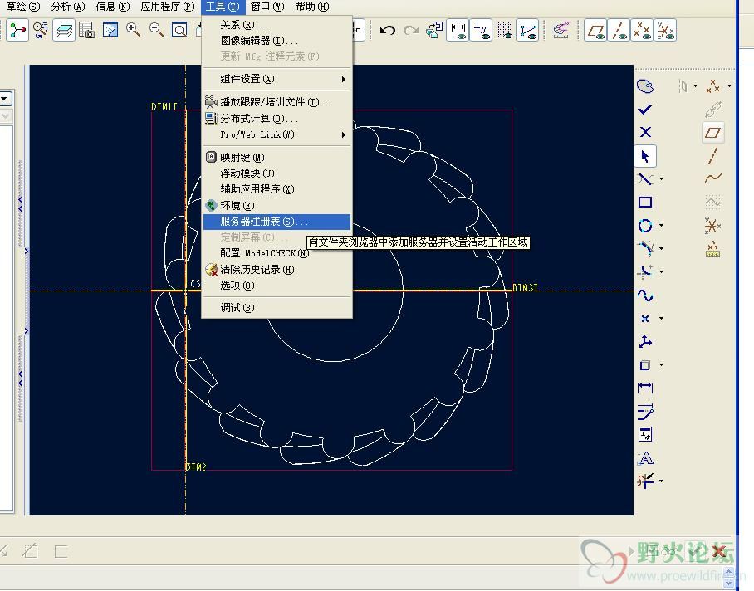
Task: Expand the 组件设置(A) submenu
Action: [277, 79]
